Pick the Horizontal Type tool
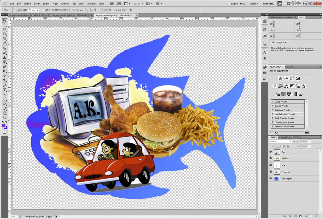This screenshot has height=219, width=323. coord(5,90)
